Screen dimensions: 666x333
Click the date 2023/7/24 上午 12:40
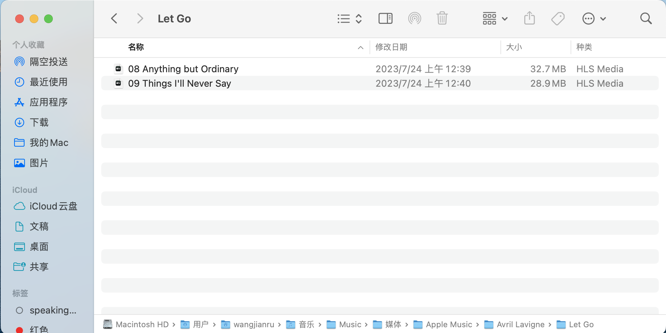[423, 83]
